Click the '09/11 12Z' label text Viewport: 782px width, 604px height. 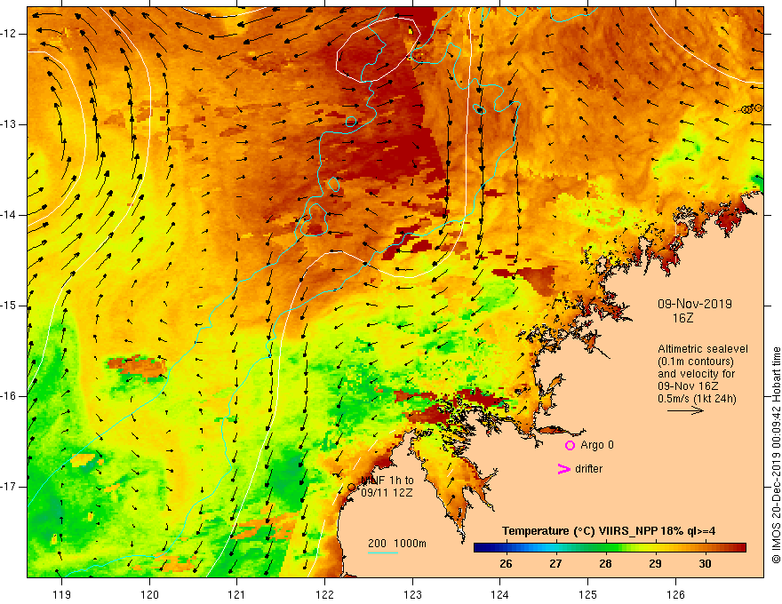pyautogui.click(x=387, y=493)
